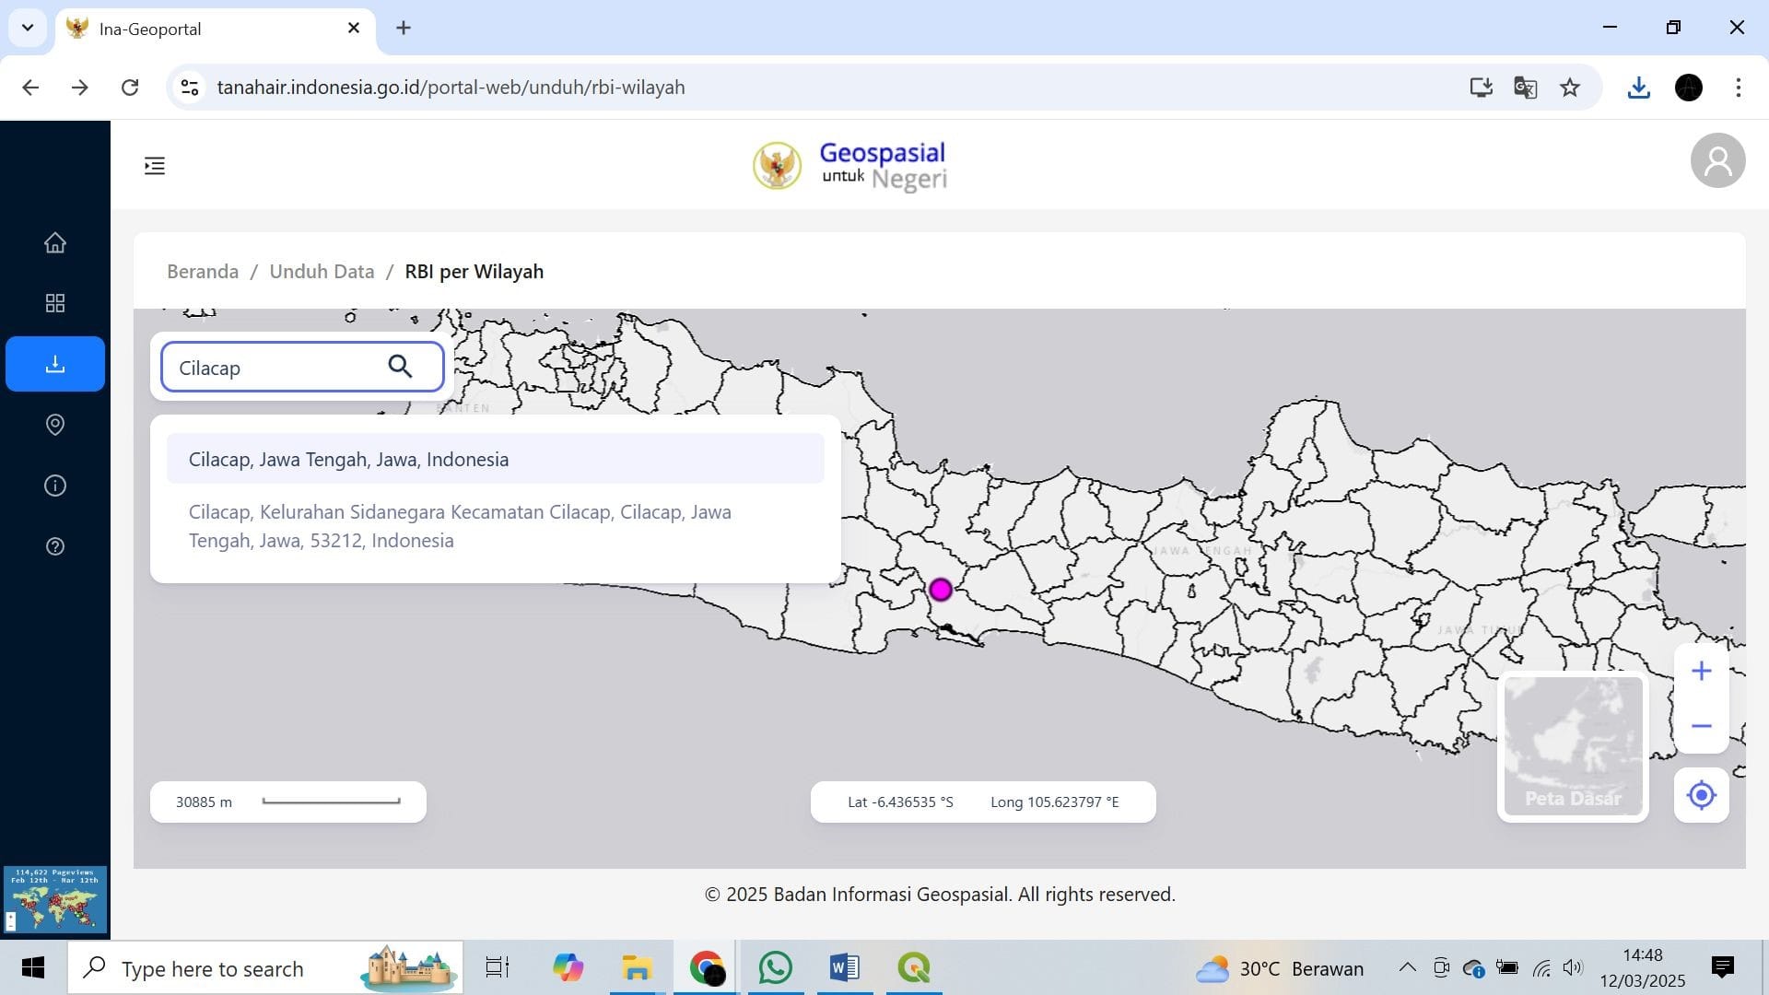Open QGIS from the taskbar
The height and width of the screenshot is (995, 1769).
pyautogui.click(x=913, y=967)
